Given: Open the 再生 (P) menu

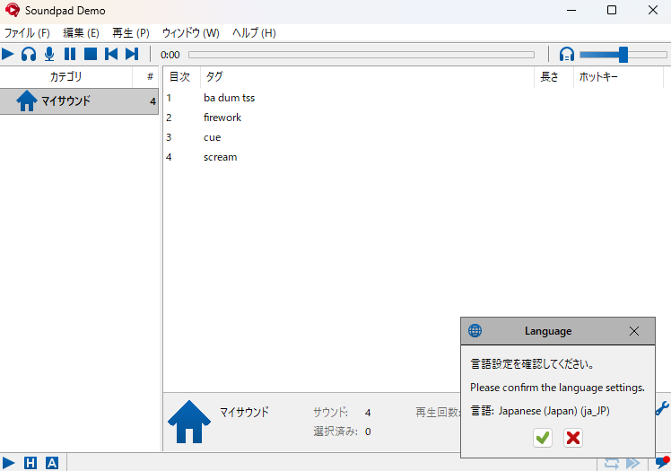Looking at the screenshot, I should tap(131, 33).
